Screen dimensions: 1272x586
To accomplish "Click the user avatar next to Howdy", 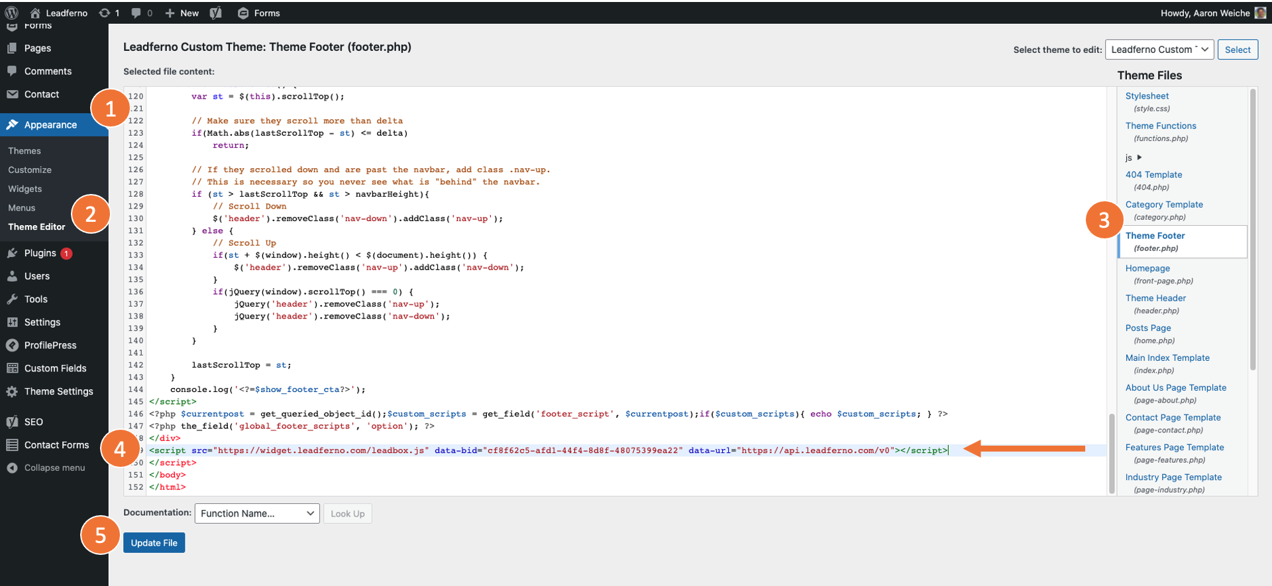I will point(1260,13).
